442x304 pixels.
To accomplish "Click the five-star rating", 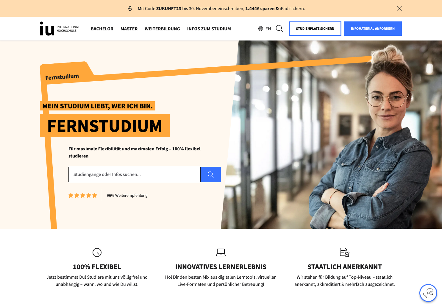I will point(83,195).
